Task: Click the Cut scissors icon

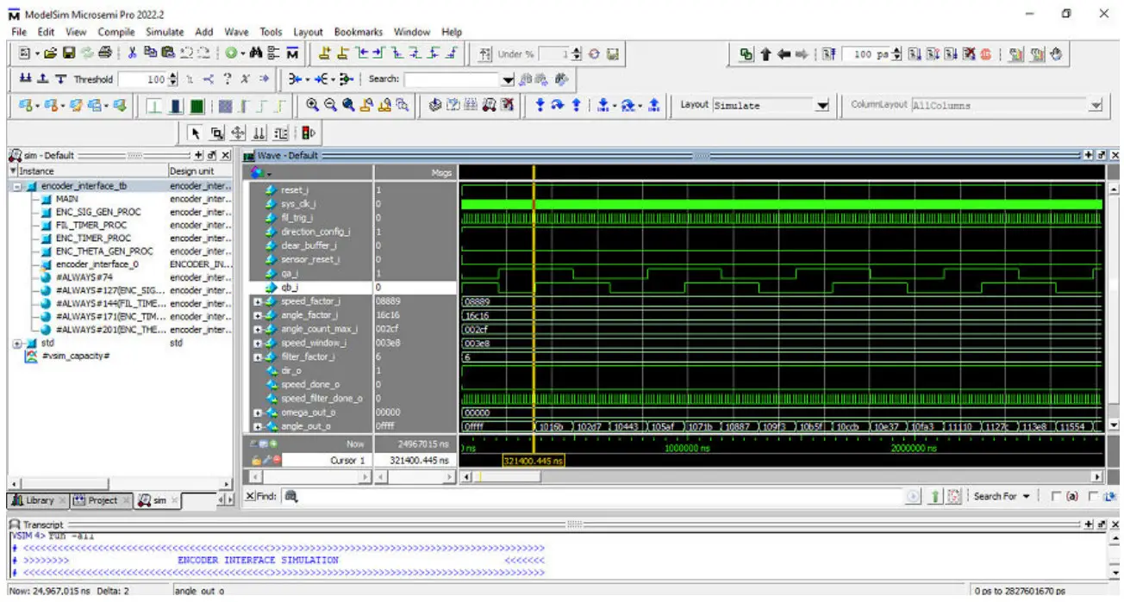Action: coord(134,53)
